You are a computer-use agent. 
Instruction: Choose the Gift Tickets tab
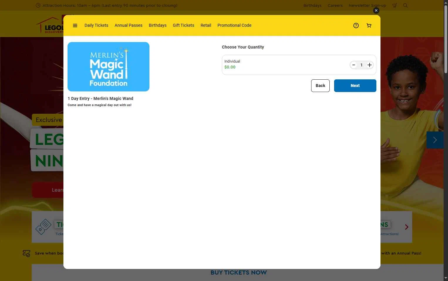pos(183,26)
